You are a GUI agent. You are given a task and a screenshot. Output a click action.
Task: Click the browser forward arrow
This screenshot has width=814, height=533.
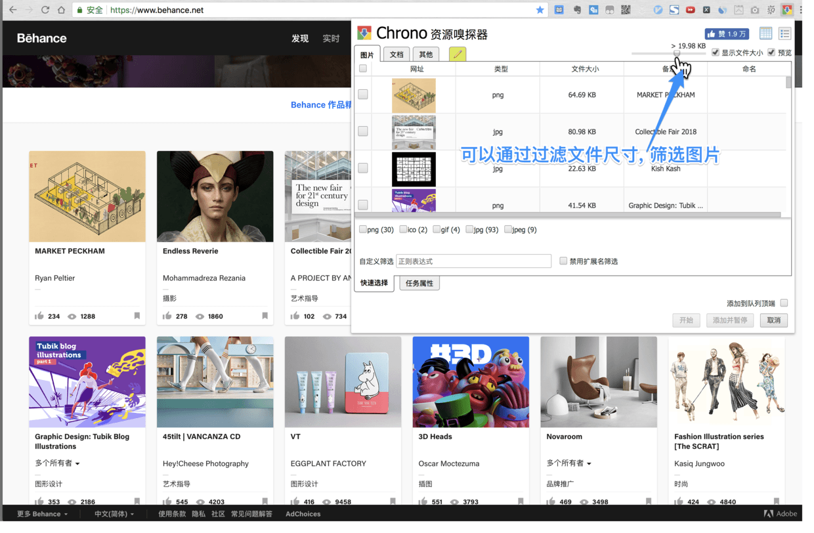tap(29, 10)
